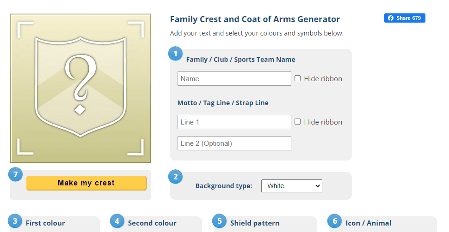The width and height of the screenshot is (449, 232).
Task: Click into the Name text field
Action: [234, 79]
